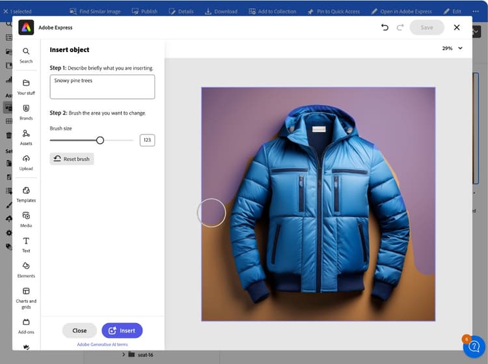Select the seat-16 folder
Viewport: 488px width, 364px height.
point(141,355)
